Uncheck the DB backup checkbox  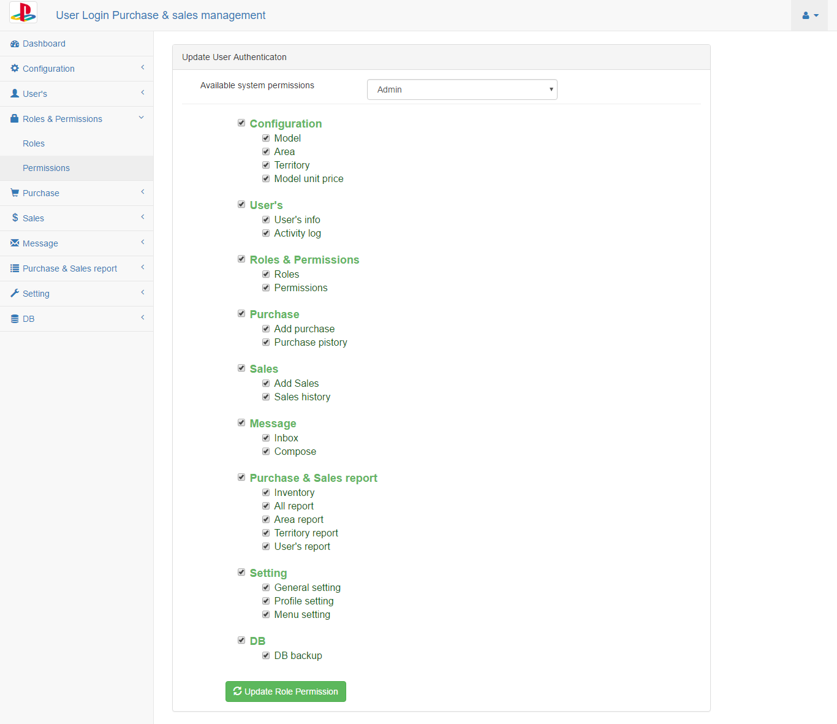click(266, 655)
